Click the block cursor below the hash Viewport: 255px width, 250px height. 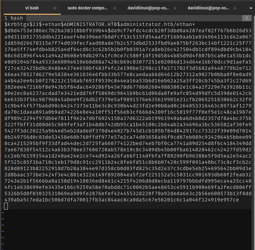tap(6, 206)
